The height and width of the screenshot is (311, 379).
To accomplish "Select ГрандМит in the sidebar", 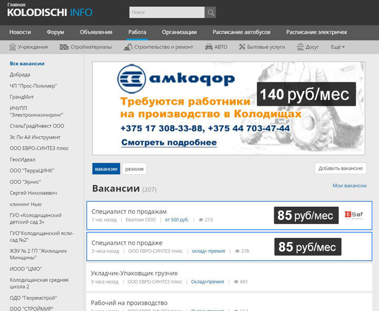I will tap(22, 97).
